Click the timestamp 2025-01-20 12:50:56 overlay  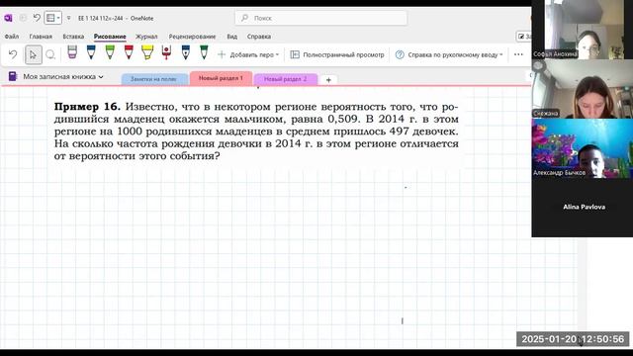pyautogui.click(x=573, y=339)
